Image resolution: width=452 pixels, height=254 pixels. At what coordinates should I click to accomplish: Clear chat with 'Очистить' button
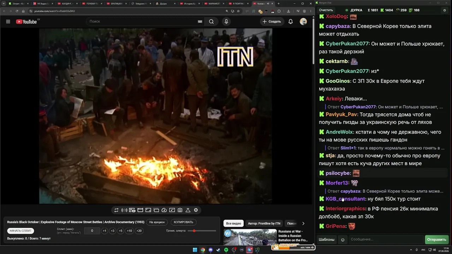pos(326,10)
